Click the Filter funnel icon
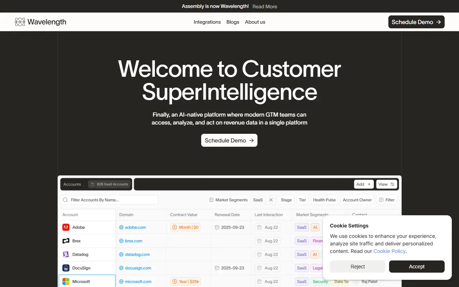 (x=381, y=200)
